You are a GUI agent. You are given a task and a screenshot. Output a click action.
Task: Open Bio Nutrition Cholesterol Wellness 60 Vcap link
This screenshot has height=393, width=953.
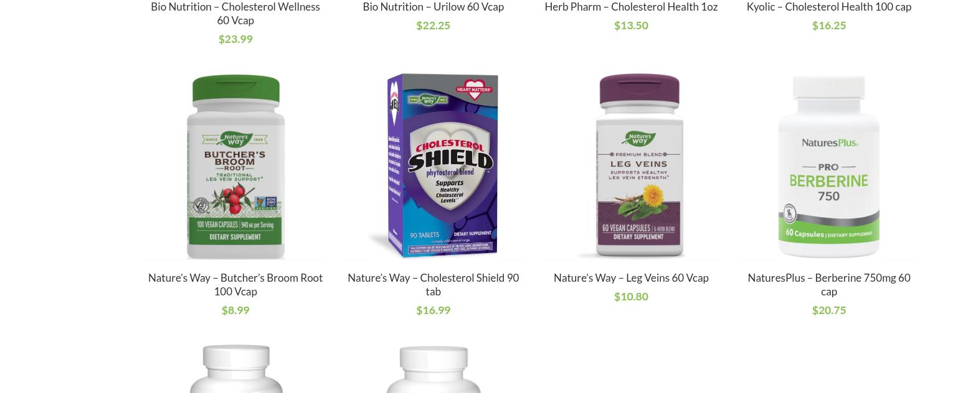coord(235,14)
